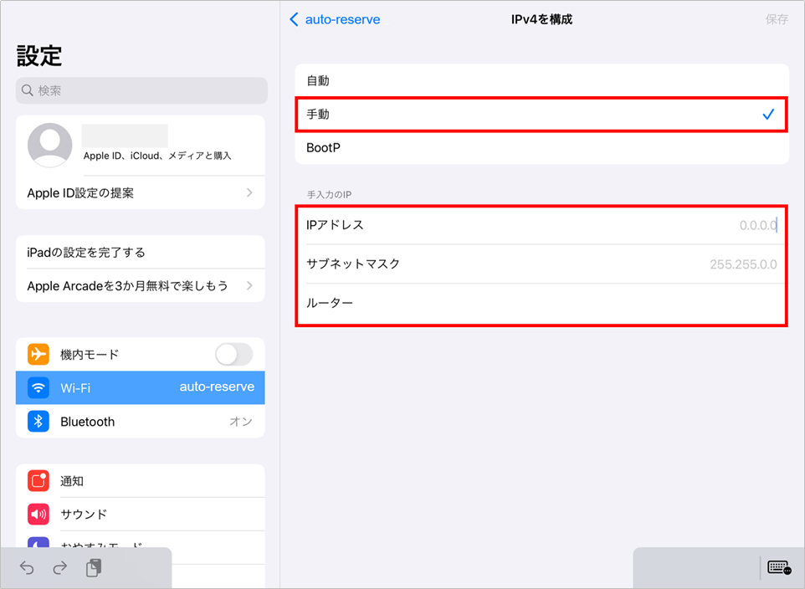Click the undo arrow icon
The image size is (805, 589).
tap(27, 568)
